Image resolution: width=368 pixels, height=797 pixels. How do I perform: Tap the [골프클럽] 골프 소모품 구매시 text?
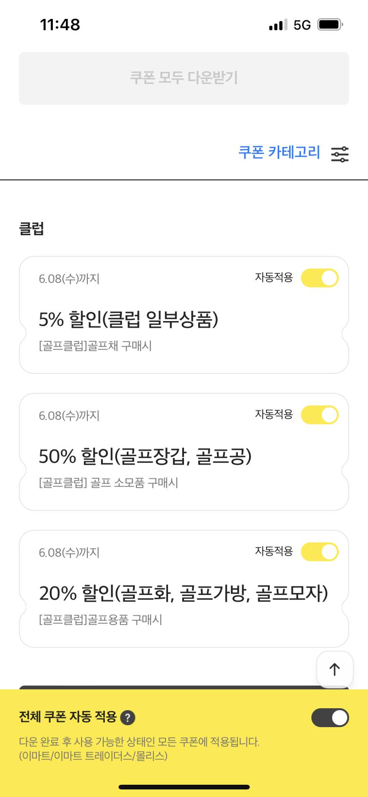pyautogui.click(x=109, y=483)
